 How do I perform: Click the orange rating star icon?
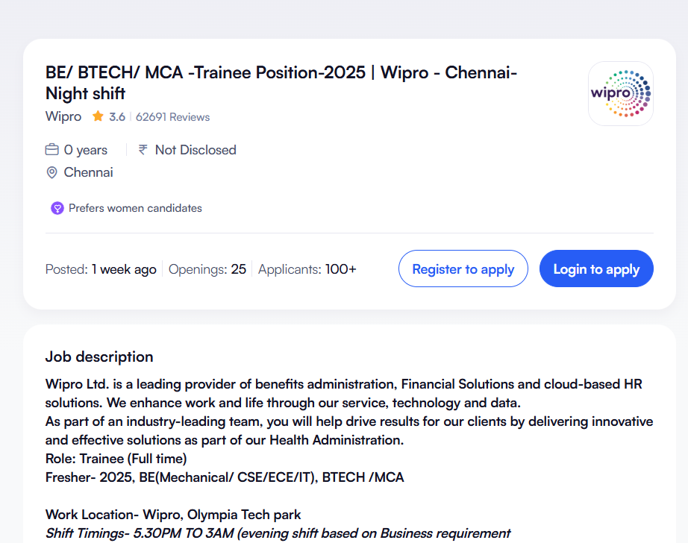[x=98, y=116]
